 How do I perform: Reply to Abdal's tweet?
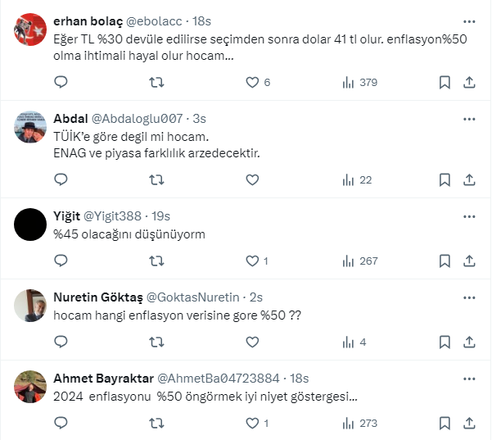pos(61,179)
